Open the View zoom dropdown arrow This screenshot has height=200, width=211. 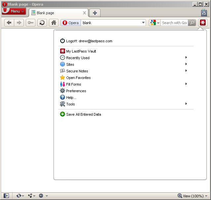pyautogui.click(x=206, y=196)
